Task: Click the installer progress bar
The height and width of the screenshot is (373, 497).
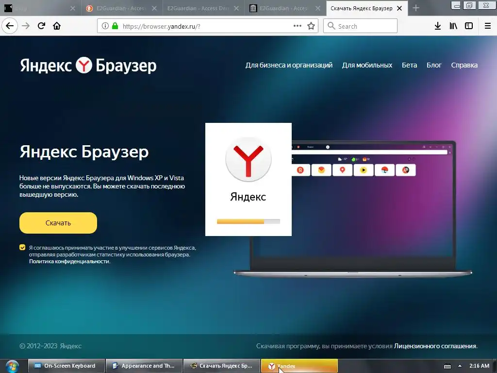Action: [x=248, y=221]
